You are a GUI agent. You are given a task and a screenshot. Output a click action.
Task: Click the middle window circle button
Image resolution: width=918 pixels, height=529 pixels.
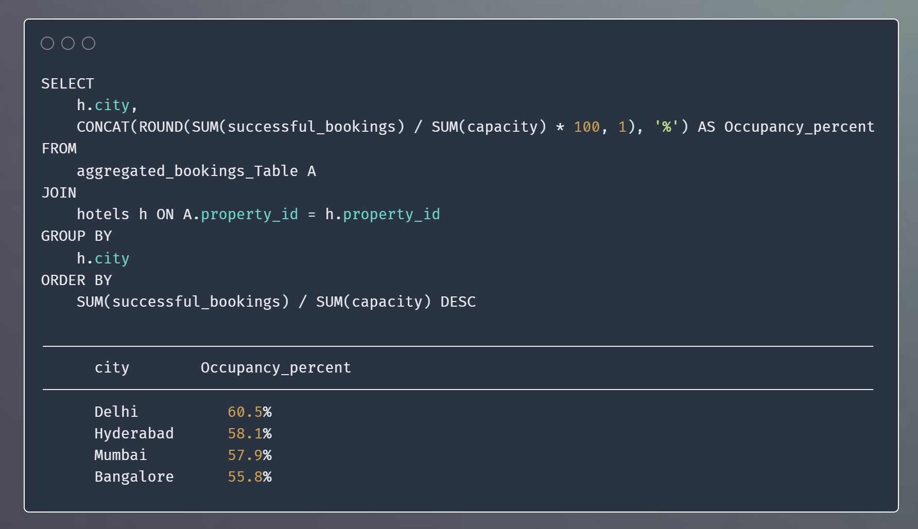coord(68,43)
